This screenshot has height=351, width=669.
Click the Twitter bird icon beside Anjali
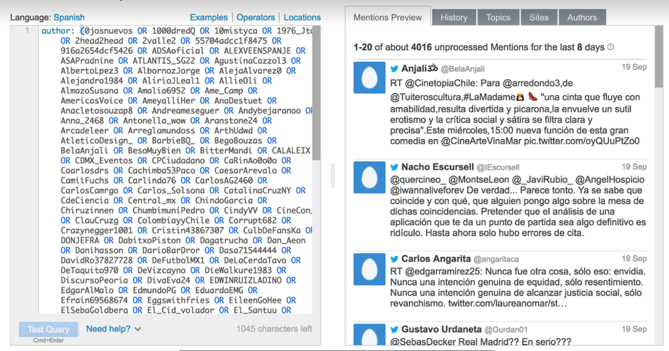[x=395, y=68]
